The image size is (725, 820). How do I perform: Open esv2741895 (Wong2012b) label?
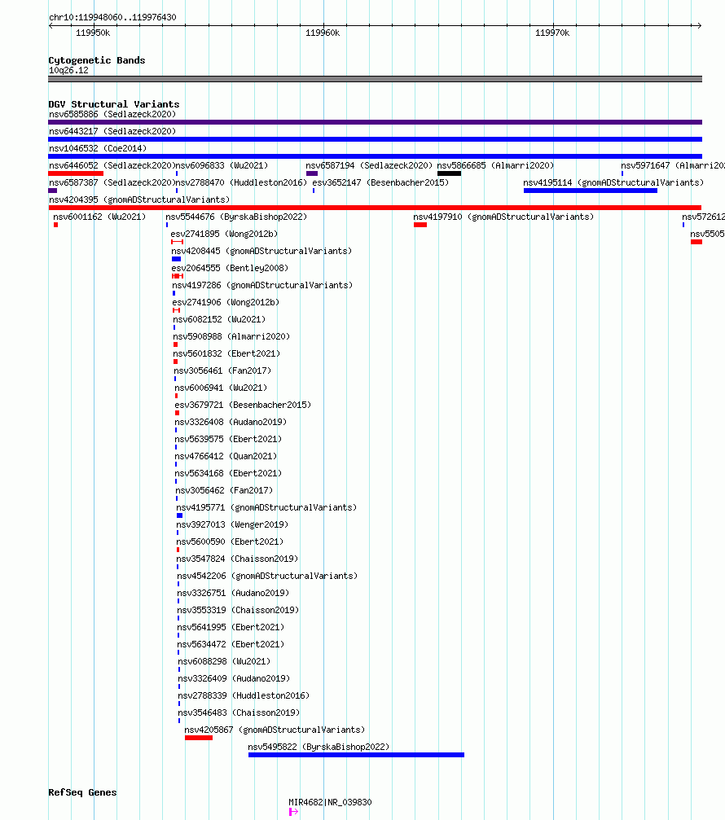(x=224, y=235)
